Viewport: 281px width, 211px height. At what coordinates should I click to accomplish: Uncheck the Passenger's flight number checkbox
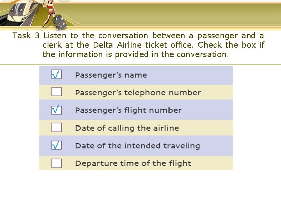[x=57, y=110]
